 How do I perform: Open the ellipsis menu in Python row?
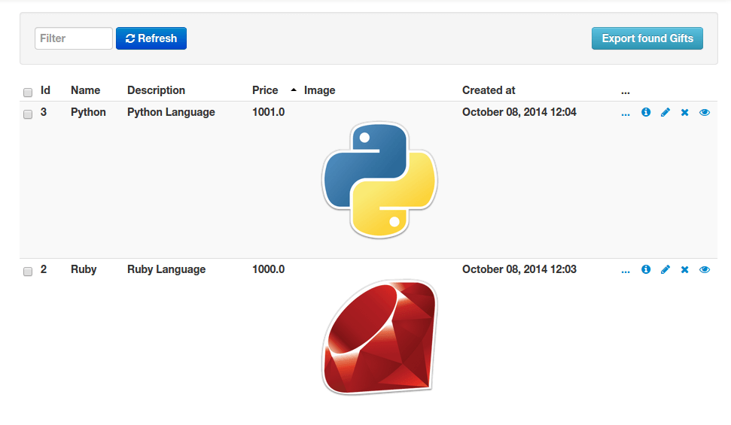(x=626, y=114)
